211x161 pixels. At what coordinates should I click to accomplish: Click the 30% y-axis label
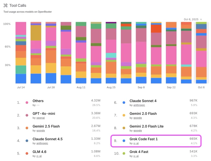pyautogui.click(x=8, y=65)
